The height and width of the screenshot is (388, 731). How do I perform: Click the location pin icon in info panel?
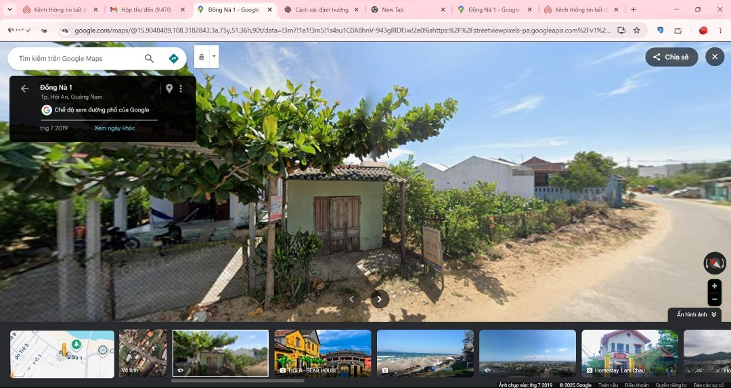(169, 89)
